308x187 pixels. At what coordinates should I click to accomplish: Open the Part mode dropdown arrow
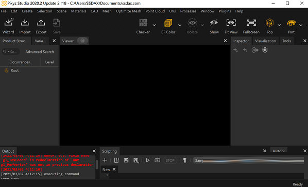301,25
